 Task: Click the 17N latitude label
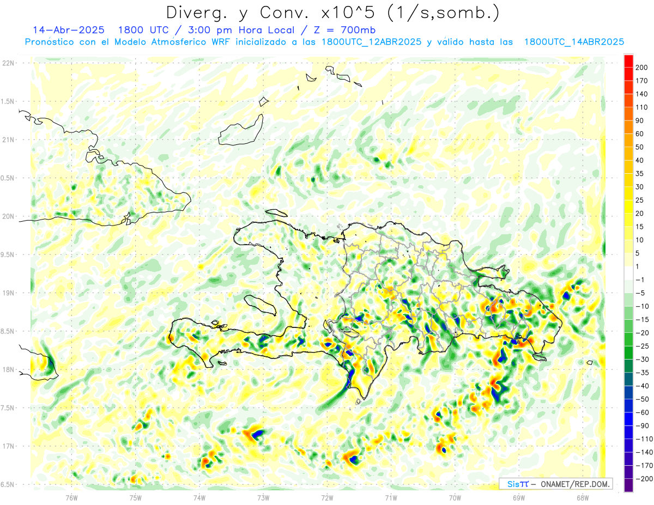[x=8, y=447]
